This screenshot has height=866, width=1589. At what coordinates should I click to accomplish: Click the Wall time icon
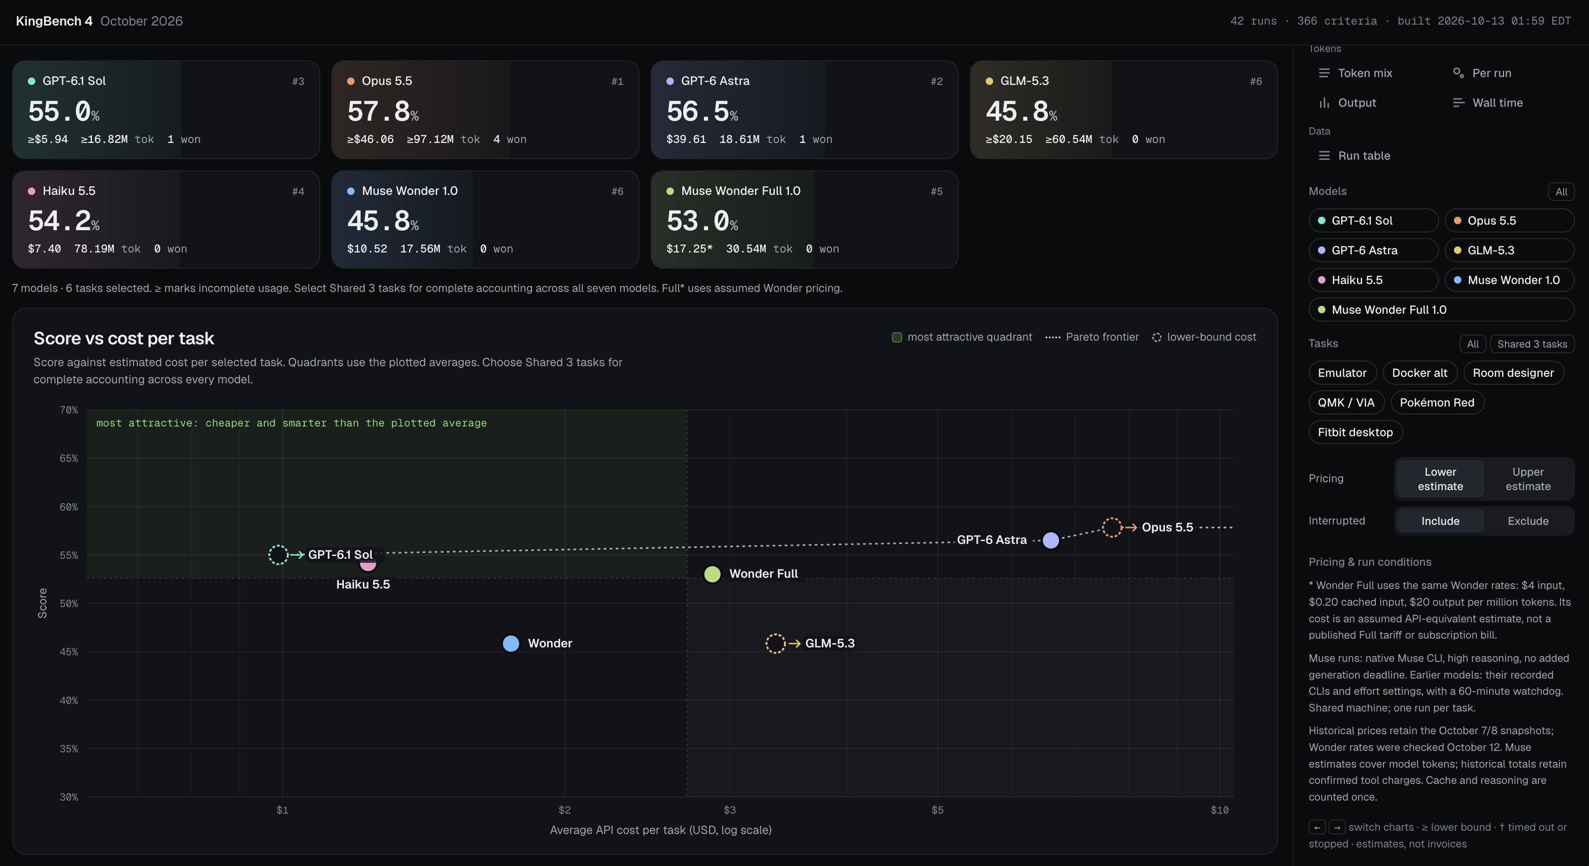click(x=1458, y=103)
